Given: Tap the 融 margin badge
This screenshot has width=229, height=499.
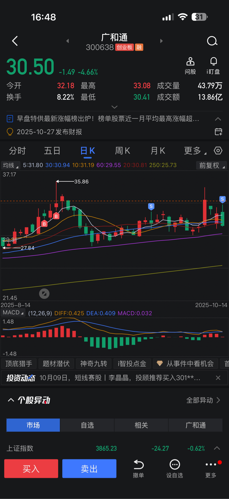Looking at the screenshot, I should (x=139, y=47).
